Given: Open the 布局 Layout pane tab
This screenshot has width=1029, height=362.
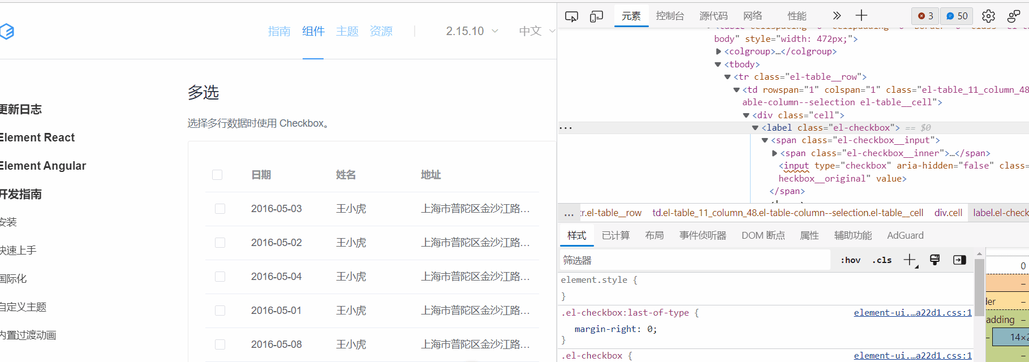Looking at the screenshot, I should click(x=654, y=235).
